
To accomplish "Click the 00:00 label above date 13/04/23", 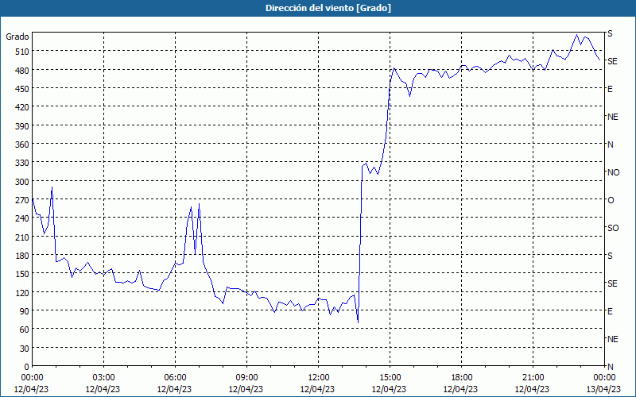I will [x=604, y=378].
